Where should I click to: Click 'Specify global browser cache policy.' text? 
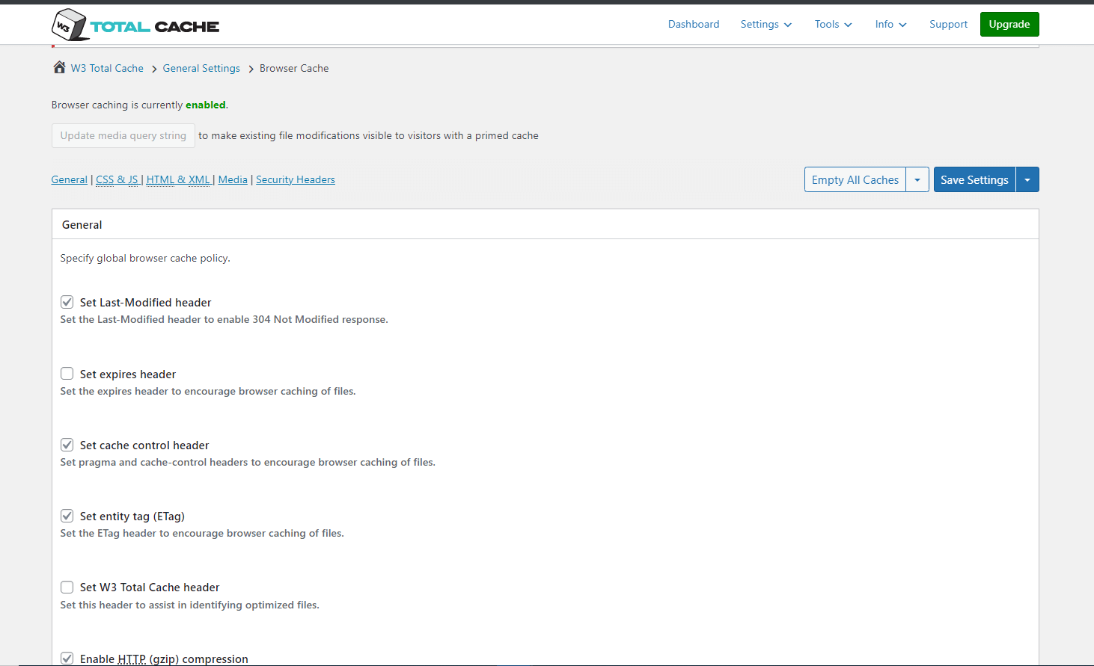[x=145, y=258]
